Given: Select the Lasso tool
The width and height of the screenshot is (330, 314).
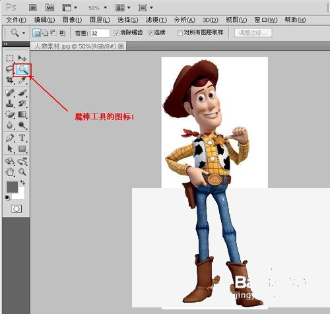Looking at the screenshot, I should [9, 69].
